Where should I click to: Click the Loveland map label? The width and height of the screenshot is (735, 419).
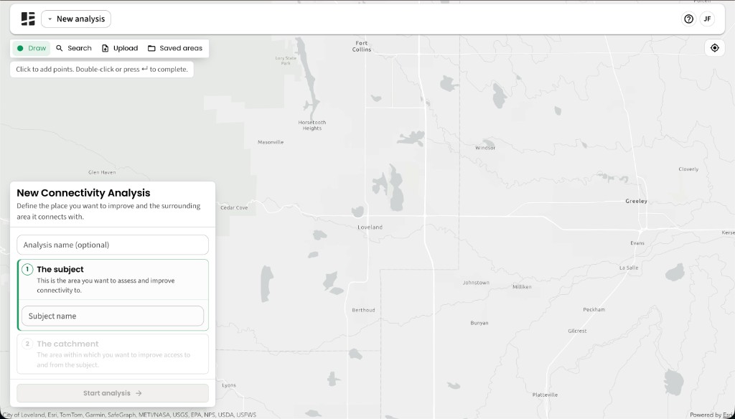click(x=370, y=227)
